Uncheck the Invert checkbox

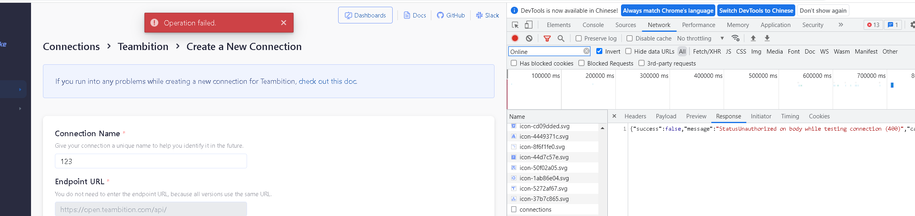pos(599,51)
